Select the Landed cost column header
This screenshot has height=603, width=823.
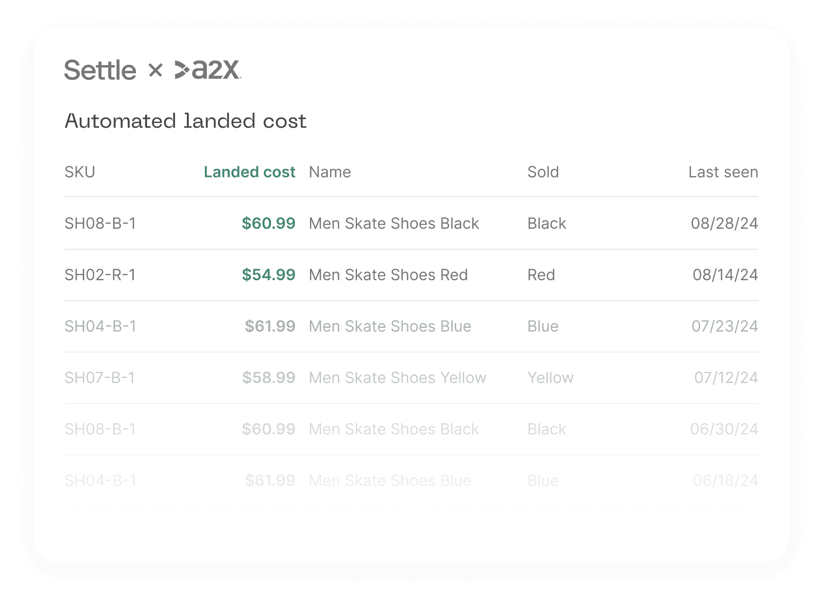point(249,172)
